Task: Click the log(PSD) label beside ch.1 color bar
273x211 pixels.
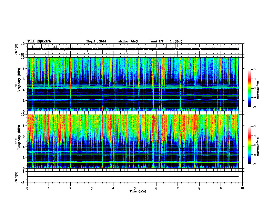Action: click(258, 90)
